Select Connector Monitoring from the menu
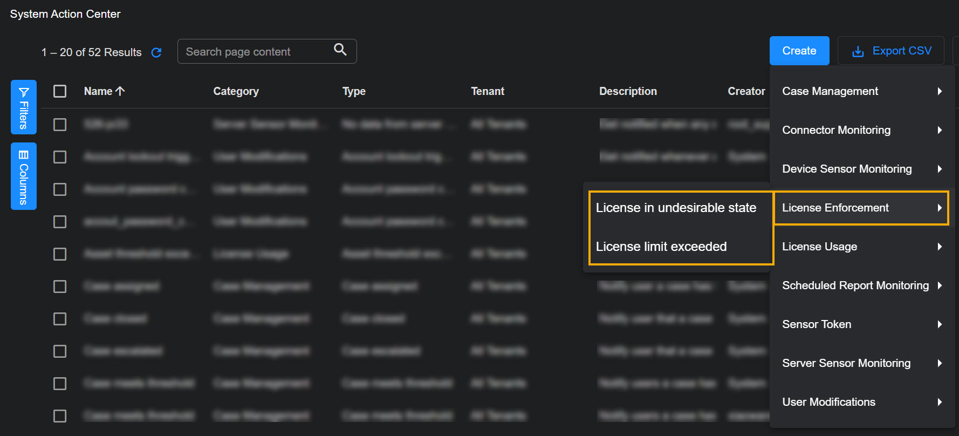This screenshot has width=959, height=436. (836, 130)
